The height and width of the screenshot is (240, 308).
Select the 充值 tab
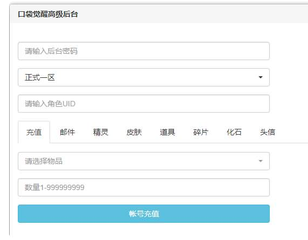coord(34,132)
